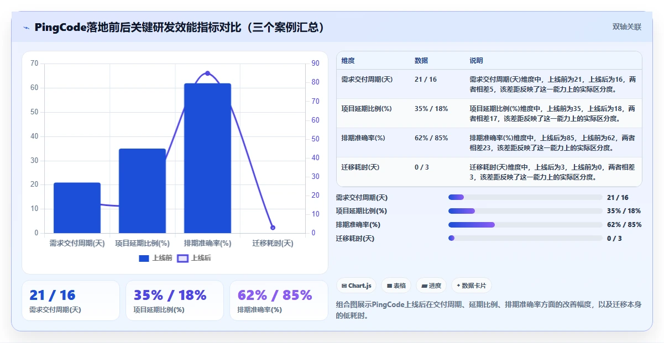The image size is (664, 343).
Task: Click the 21 / 16 data card
Action: pos(71,300)
